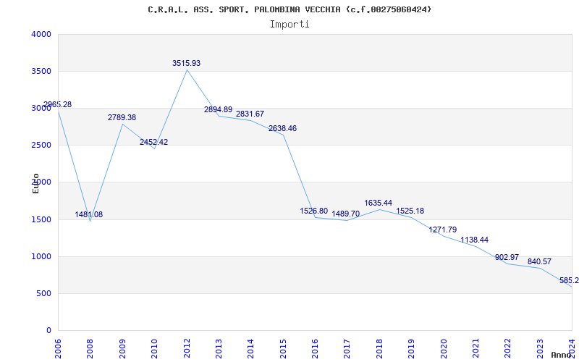Click the x-axis year label 2016

(315, 348)
